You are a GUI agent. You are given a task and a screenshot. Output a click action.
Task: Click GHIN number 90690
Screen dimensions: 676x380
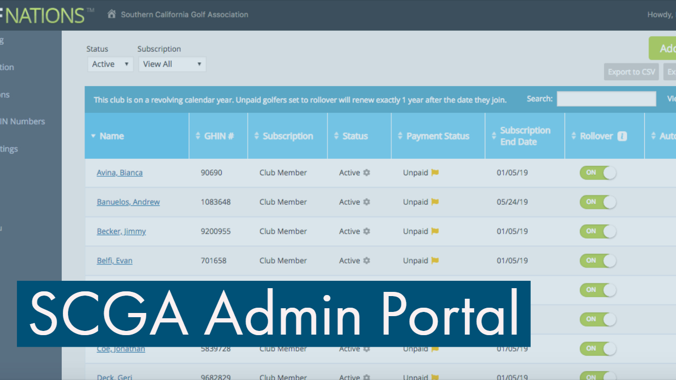211,173
